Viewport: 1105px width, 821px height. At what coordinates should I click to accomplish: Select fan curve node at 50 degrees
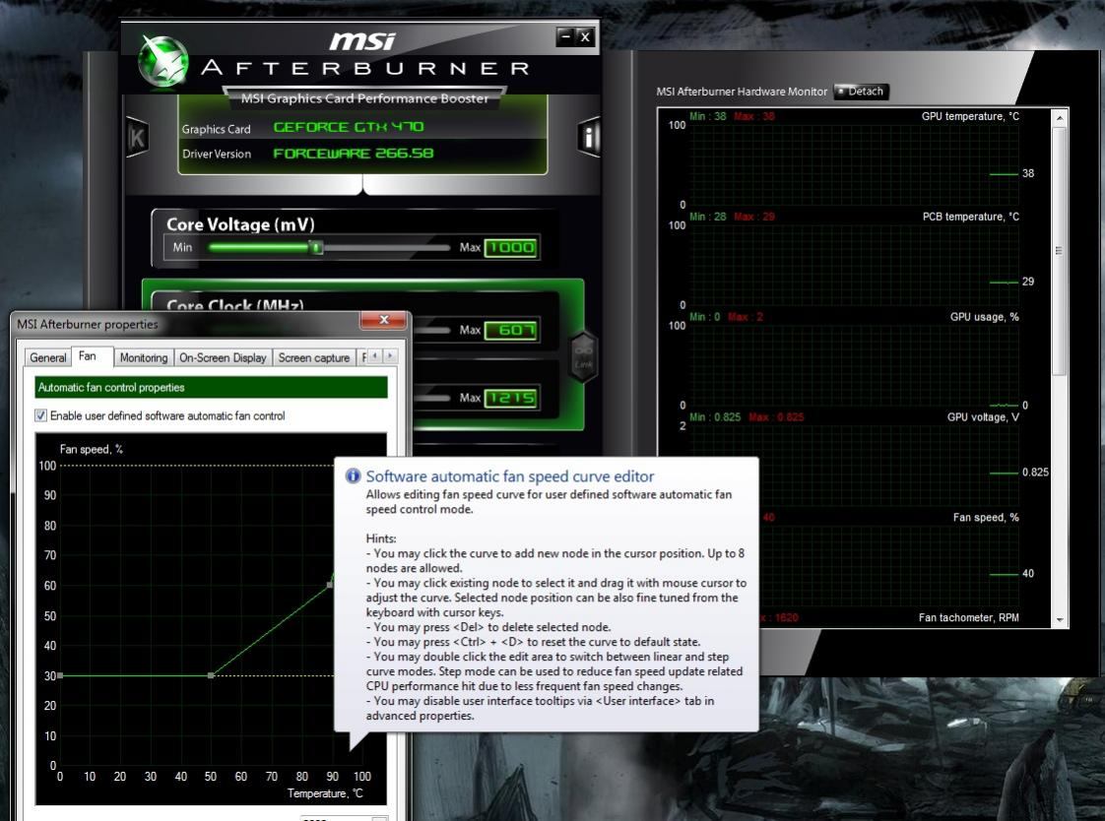(211, 675)
